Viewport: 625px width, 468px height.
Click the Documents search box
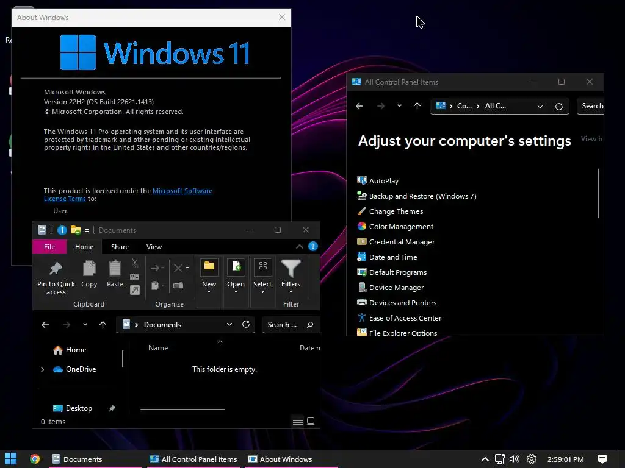coord(291,325)
